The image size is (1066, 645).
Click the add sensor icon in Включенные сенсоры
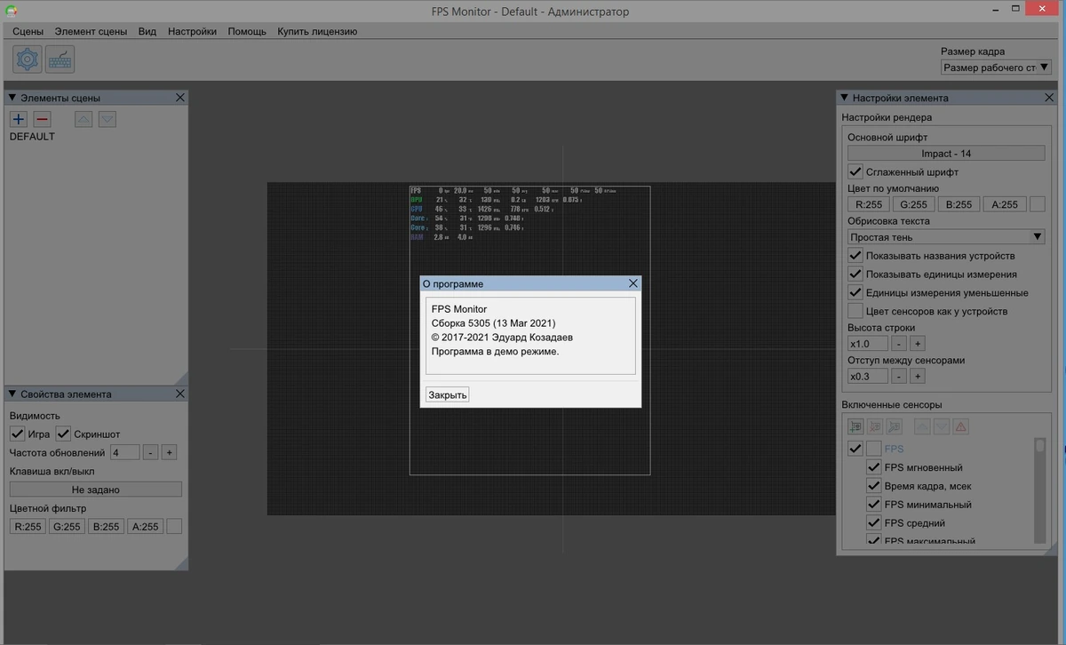pos(855,426)
